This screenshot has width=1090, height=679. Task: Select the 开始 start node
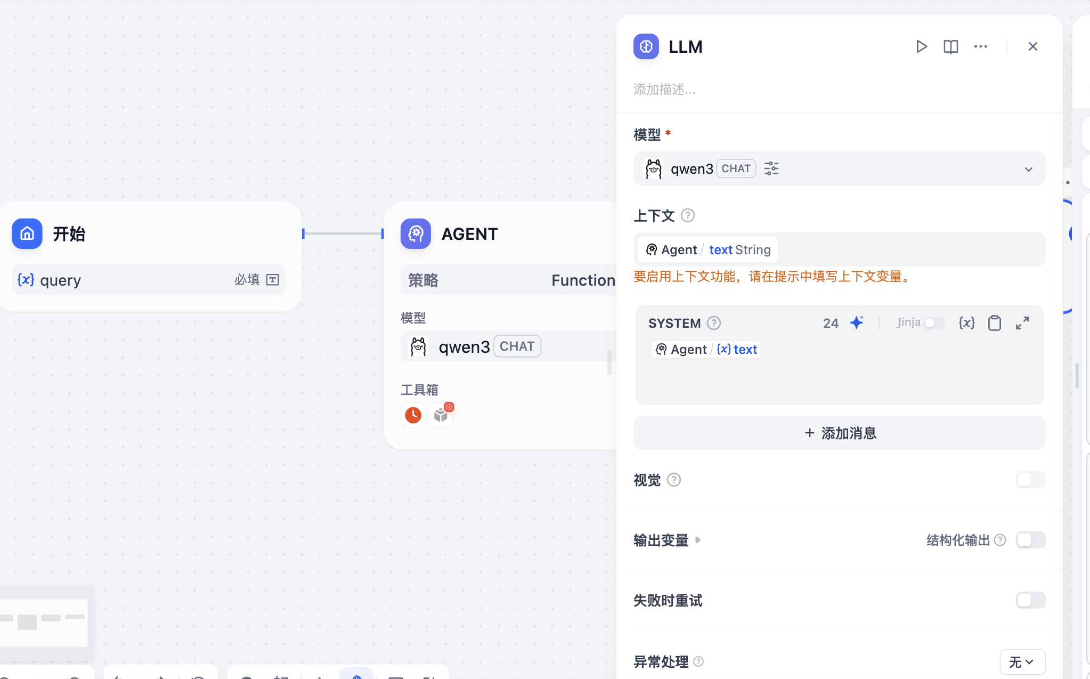[69, 234]
